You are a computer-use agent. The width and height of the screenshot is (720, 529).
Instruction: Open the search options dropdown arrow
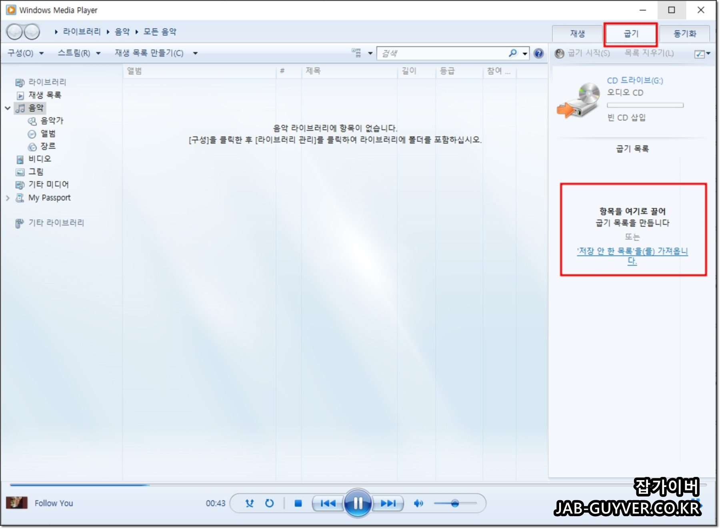(x=525, y=53)
